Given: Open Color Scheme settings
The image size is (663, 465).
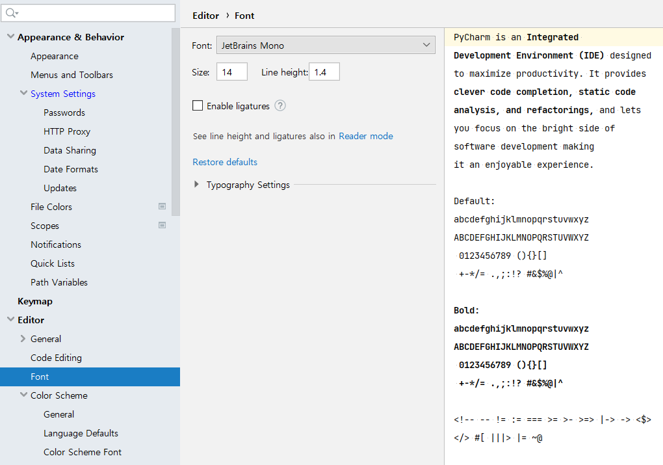Looking at the screenshot, I should coord(58,395).
